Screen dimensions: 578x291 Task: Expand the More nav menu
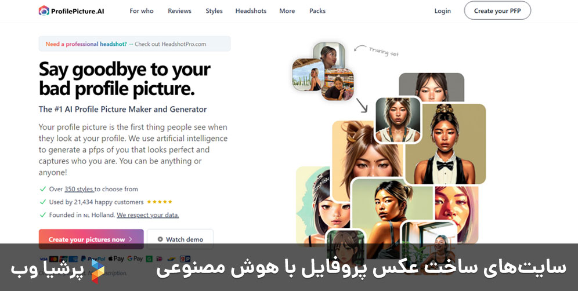click(287, 10)
